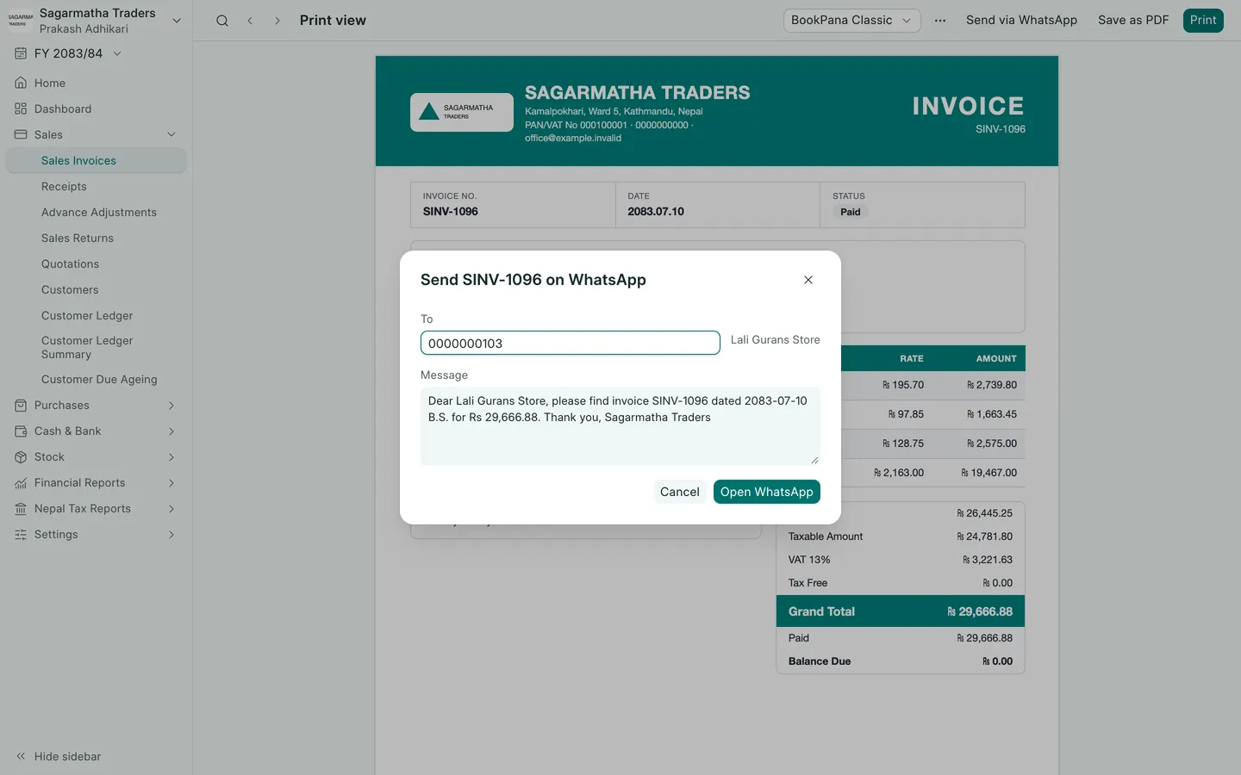
Task: Click the Nepal Tax Reports building icon
Action: click(21, 509)
